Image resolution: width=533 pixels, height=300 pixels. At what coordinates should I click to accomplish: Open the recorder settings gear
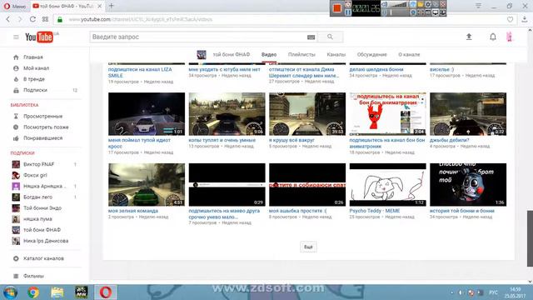(428, 4)
